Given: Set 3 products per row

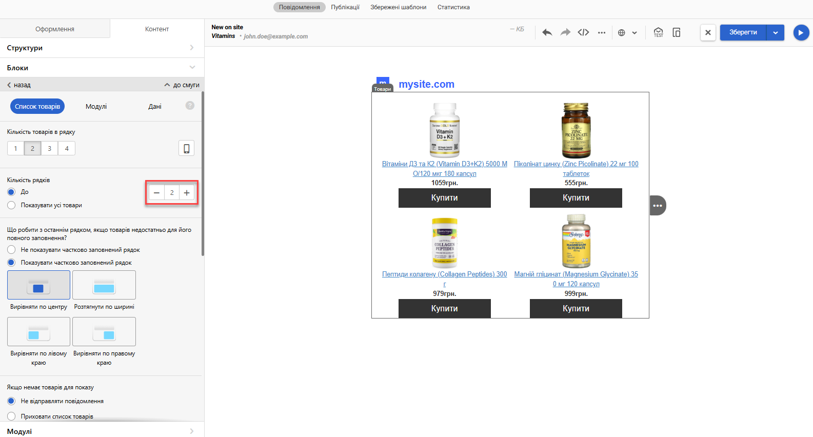Looking at the screenshot, I should (x=49, y=148).
